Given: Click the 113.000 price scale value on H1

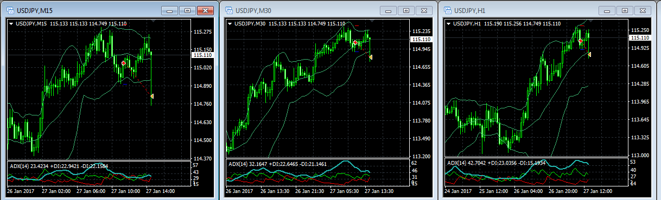Looking at the screenshot, I should point(640,155).
